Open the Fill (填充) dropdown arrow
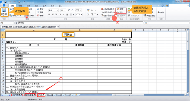The height and width of the screenshot is (101, 190). point(44,9)
